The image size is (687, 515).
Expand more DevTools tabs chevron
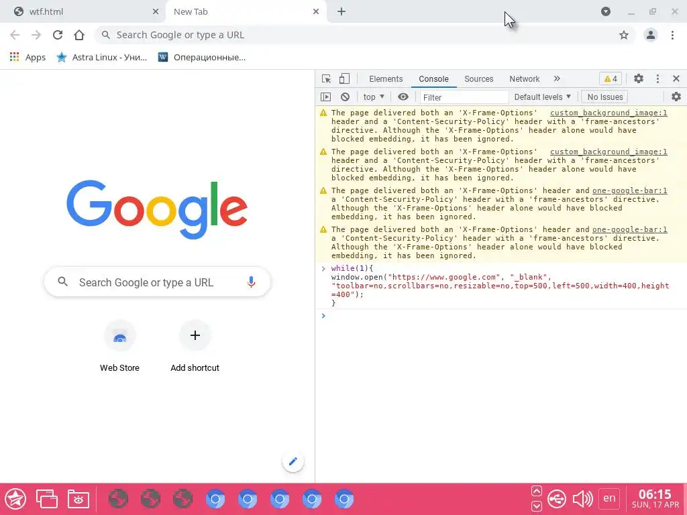[556, 79]
